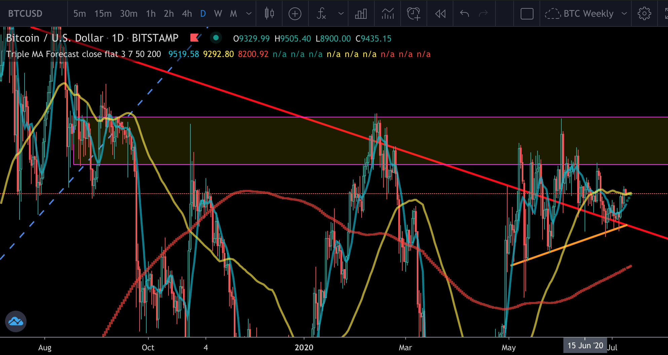Image resolution: width=668 pixels, height=355 pixels.
Task: Click the Mar label on time axis
Action: pyautogui.click(x=405, y=348)
